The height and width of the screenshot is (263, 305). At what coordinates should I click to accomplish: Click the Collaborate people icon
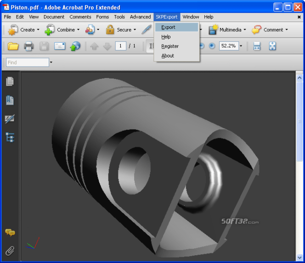pos(90,30)
